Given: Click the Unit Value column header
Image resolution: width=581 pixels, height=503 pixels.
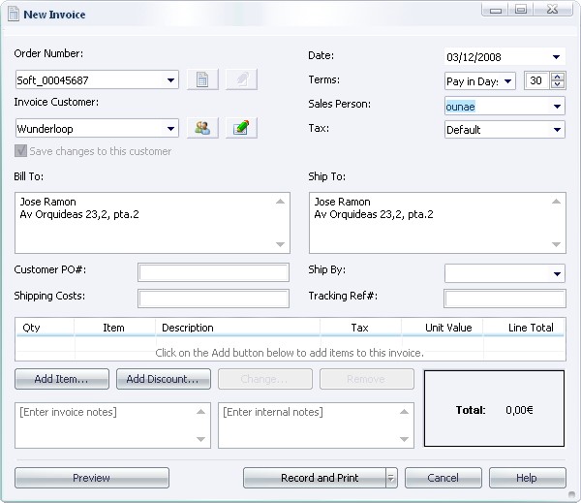Looking at the screenshot, I should pos(443,328).
